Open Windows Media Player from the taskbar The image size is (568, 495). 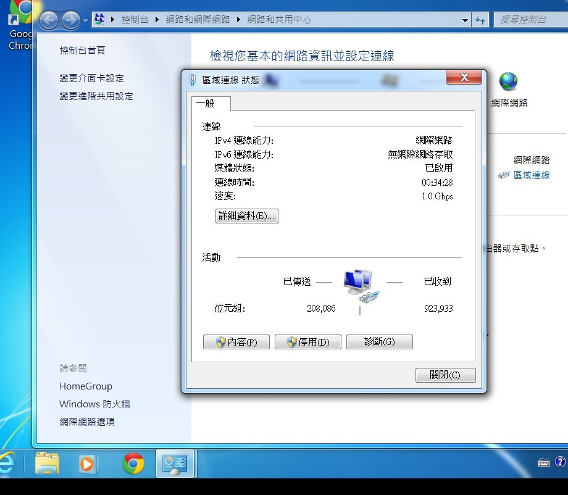pos(87,464)
